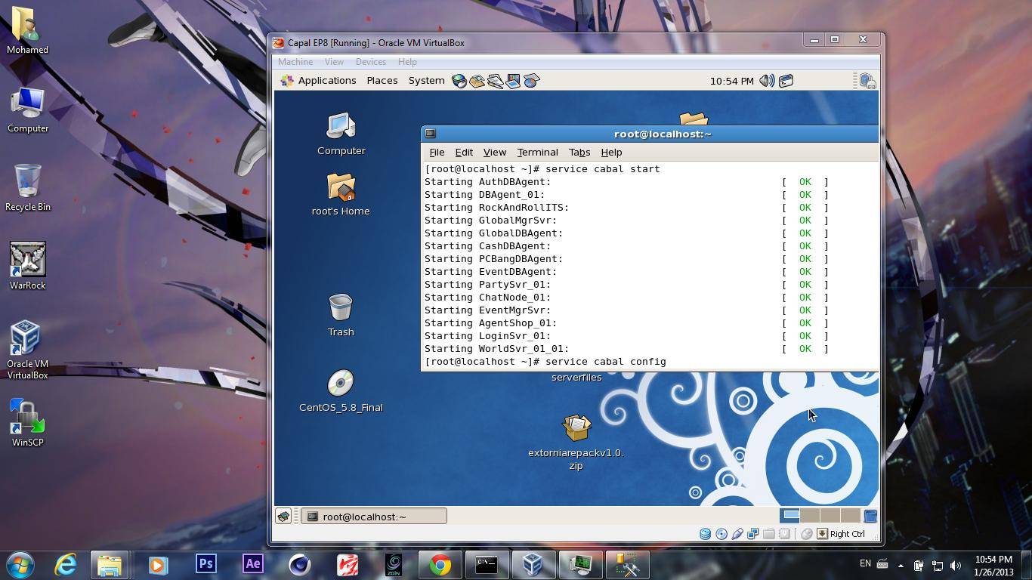Show hidden tray icons arrow
Screen dimensions: 1032x580
901,565
